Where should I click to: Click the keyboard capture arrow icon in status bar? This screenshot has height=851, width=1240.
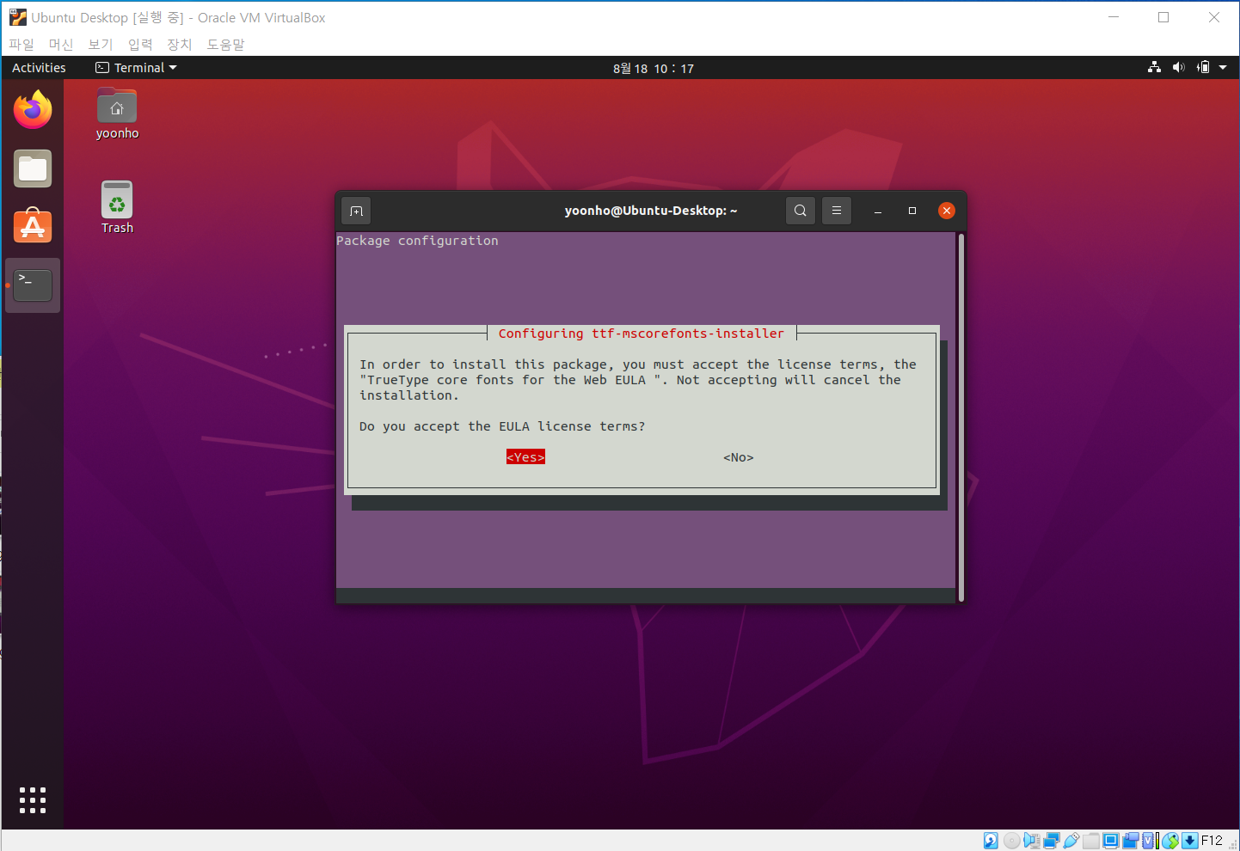(x=1190, y=841)
